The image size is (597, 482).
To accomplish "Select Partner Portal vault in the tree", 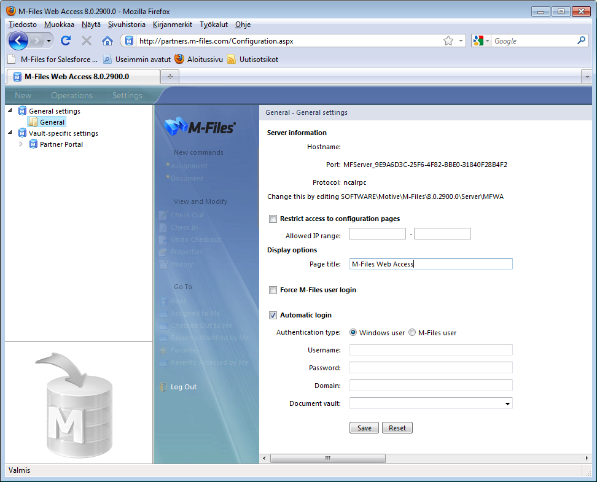I will [x=61, y=144].
